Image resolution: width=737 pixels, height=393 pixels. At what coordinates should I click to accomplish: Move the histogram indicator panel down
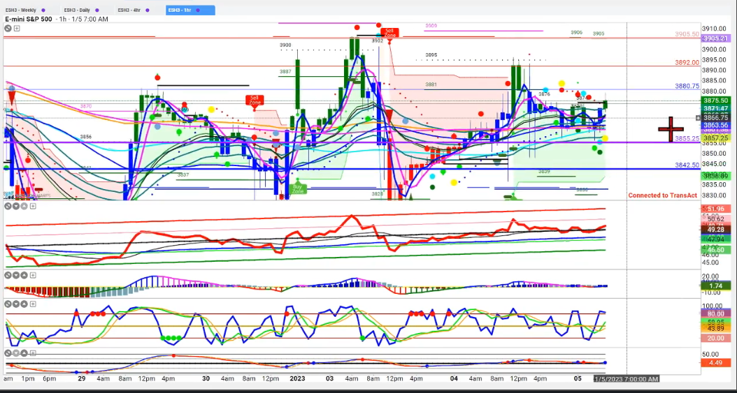pos(16,275)
